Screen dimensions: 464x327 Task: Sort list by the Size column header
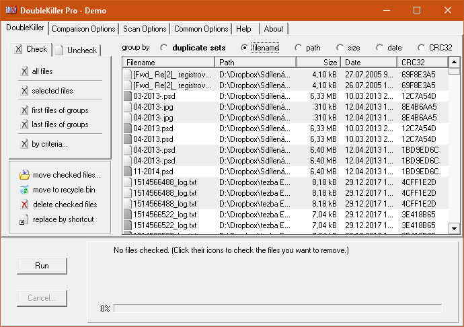click(x=317, y=63)
